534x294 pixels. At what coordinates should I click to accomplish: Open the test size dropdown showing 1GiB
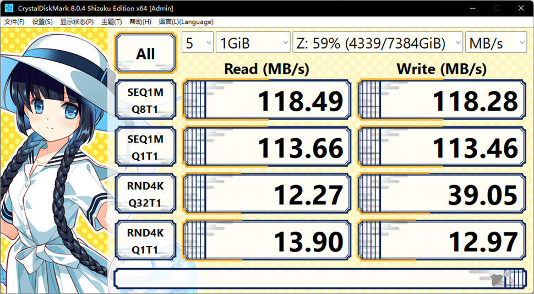point(253,42)
